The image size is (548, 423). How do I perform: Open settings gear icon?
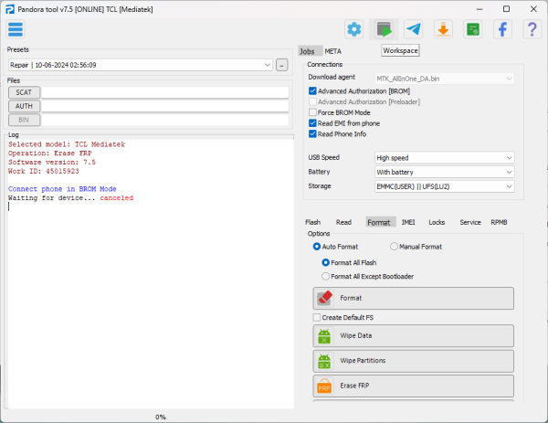click(354, 29)
